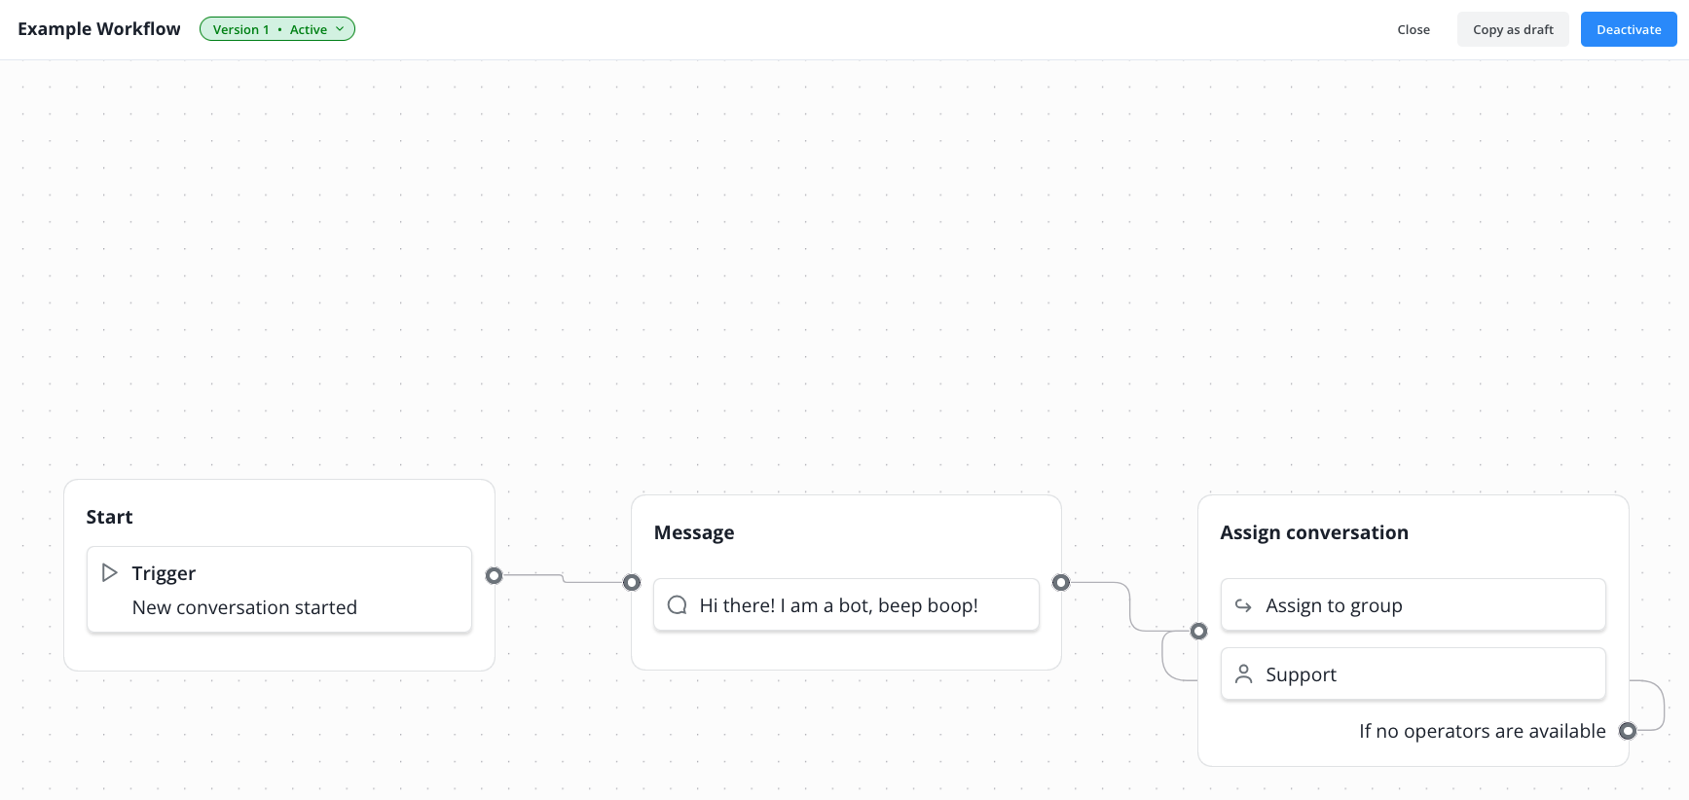The height and width of the screenshot is (800, 1689).
Task: Click the Message node input connector
Action: point(632,582)
